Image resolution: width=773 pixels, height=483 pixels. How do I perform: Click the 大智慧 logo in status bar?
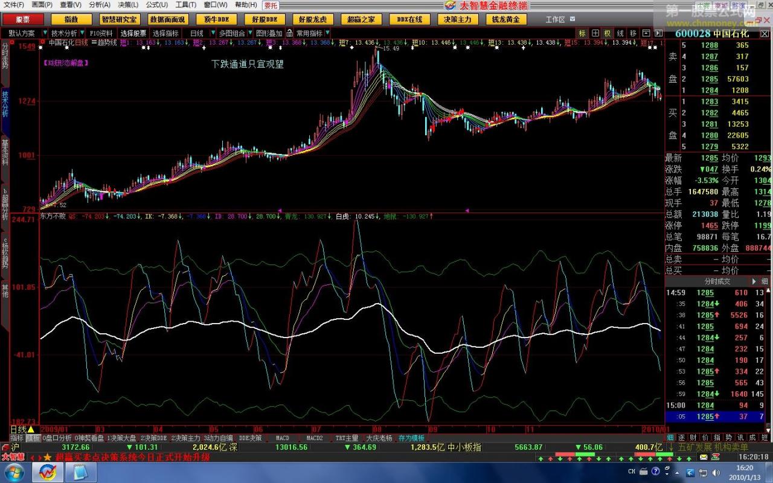pyautogui.click(x=13, y=456)
